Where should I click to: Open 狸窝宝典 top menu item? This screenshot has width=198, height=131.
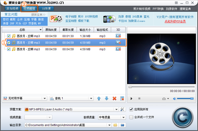185,9
